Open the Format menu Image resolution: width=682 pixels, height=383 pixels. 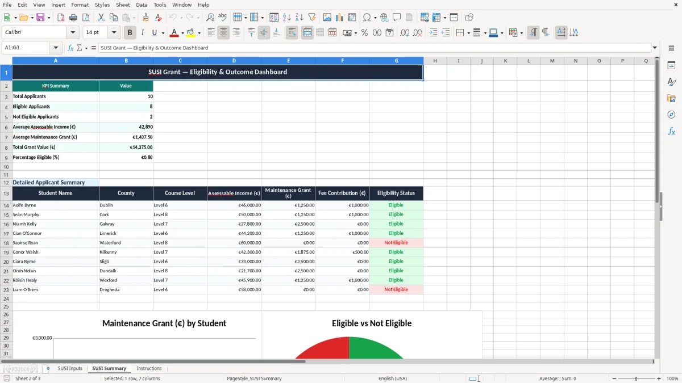click(x=80, y=5)
